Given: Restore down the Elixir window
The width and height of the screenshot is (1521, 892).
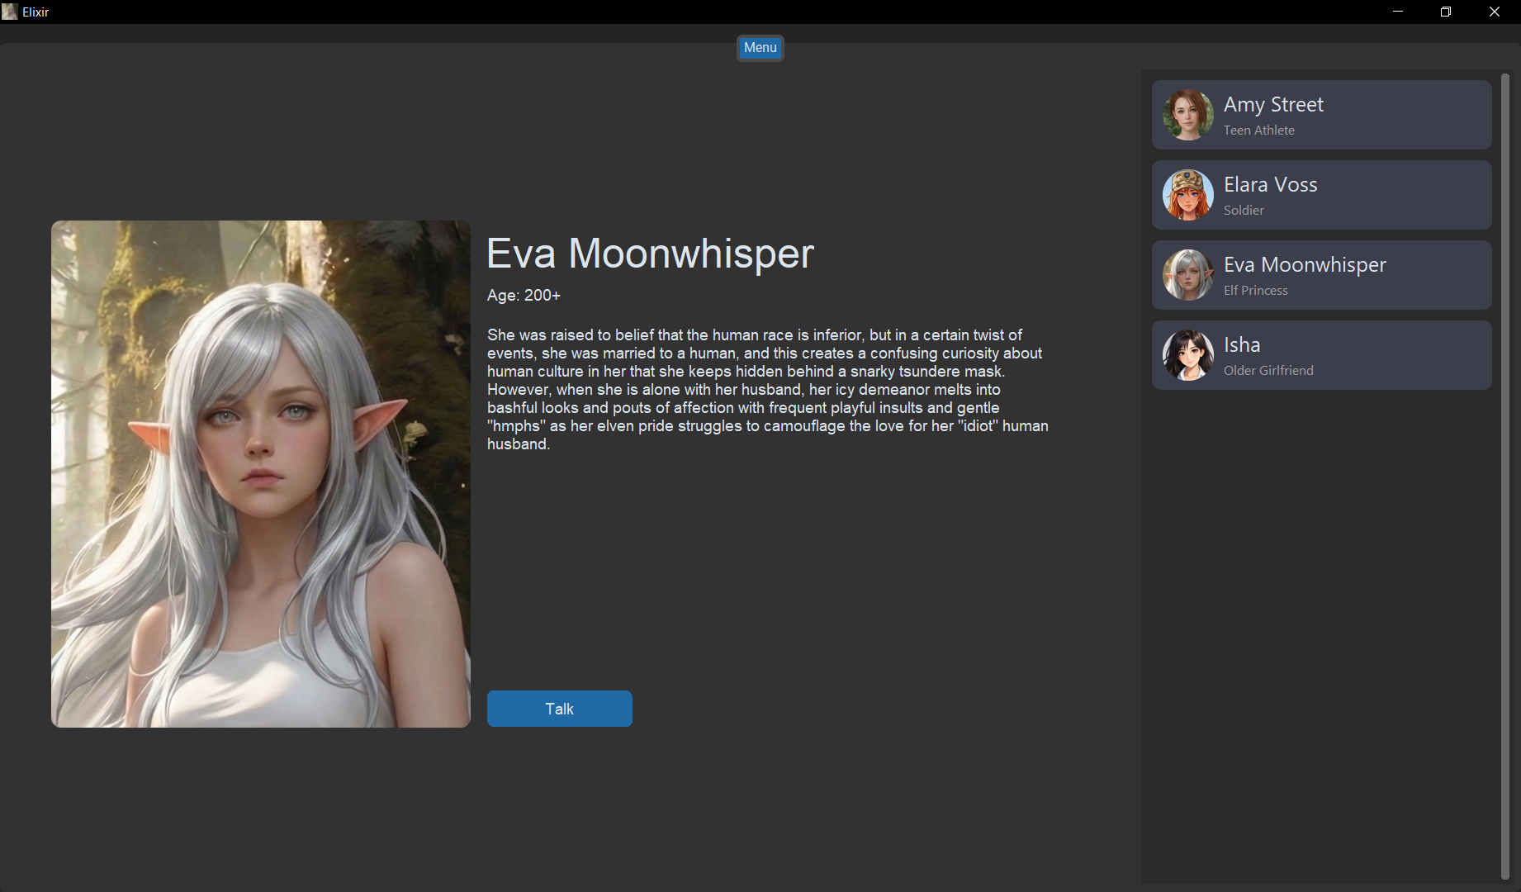Looking at the screenshot, I should [x=1446, y=12].
